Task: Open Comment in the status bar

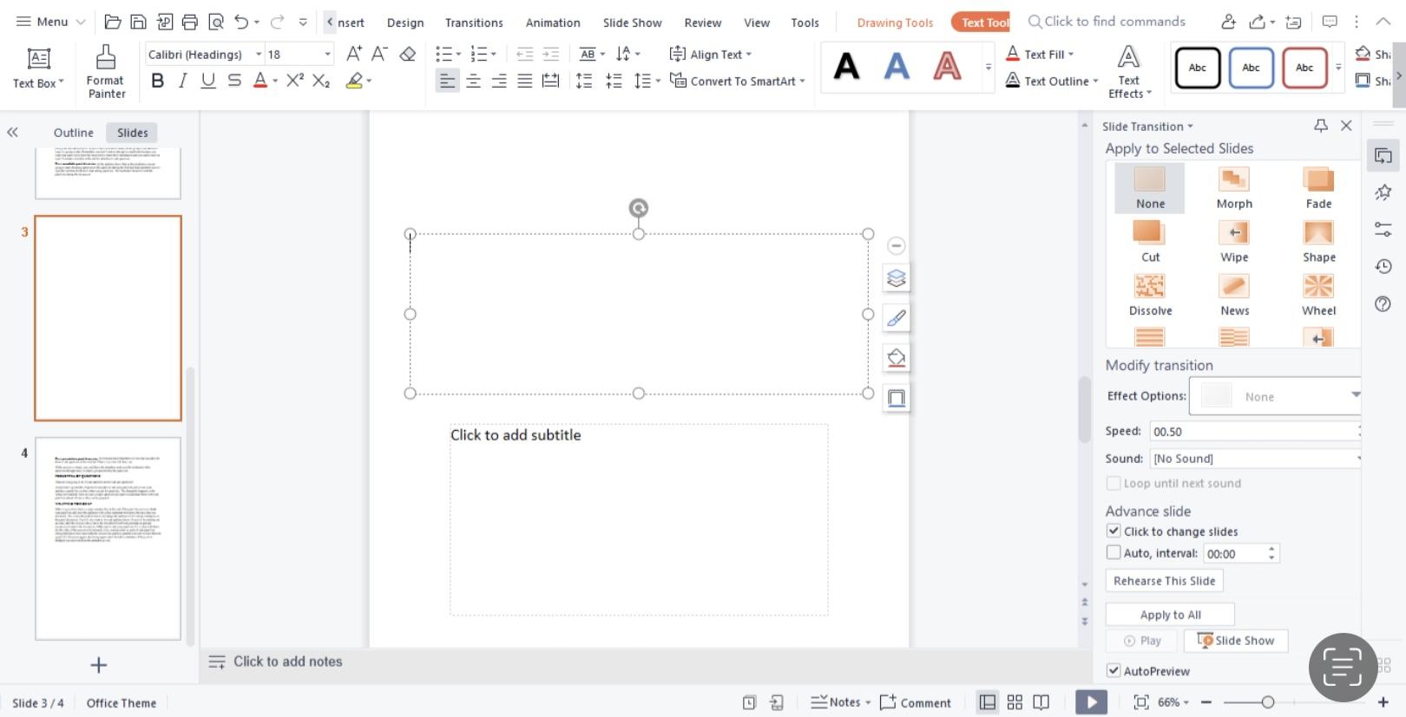Action: click(916, 702)
